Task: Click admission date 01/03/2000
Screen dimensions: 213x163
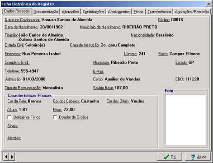Action: (x=34, y=79)
